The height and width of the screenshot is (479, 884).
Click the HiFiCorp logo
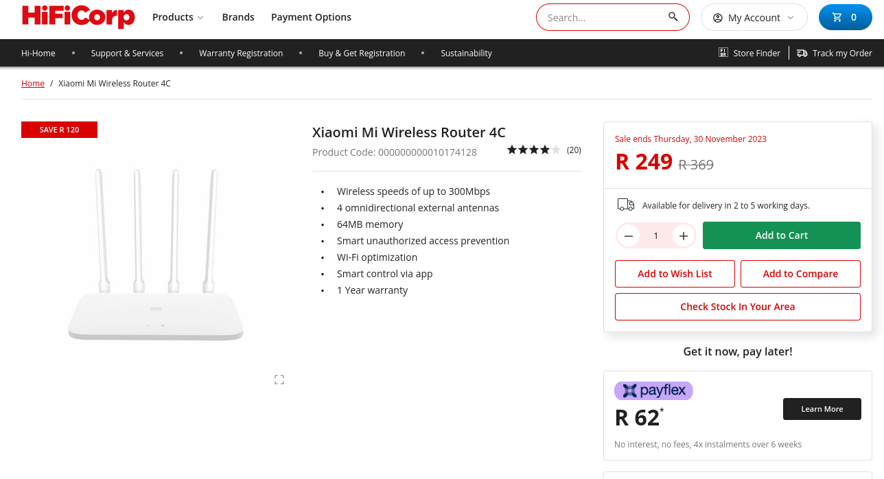point(78,16)
